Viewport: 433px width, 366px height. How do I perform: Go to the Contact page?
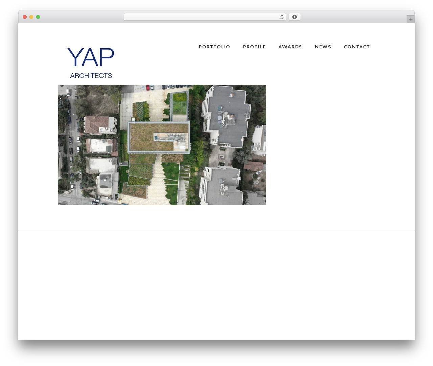[x=357, y=47]
